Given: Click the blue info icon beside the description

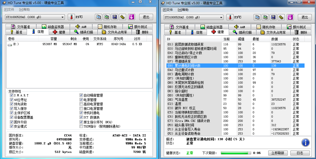Looking at the screenshot, I should 305,143.
